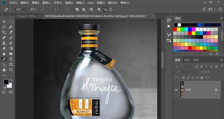Select the Blur tool
The image size is (224, 119).
[x=4, y=54]
